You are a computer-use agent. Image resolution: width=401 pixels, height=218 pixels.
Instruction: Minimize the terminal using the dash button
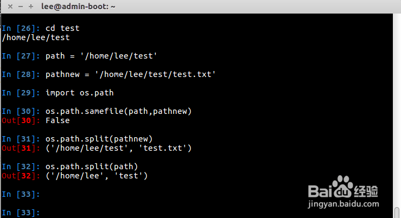pyautogui.click(x=18, y=7)
